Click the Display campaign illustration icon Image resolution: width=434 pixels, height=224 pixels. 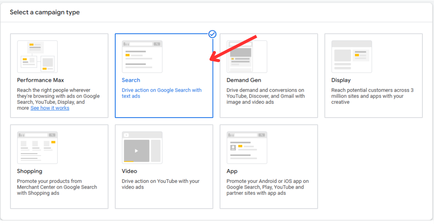pyautogui.click(x=352, y=56)
